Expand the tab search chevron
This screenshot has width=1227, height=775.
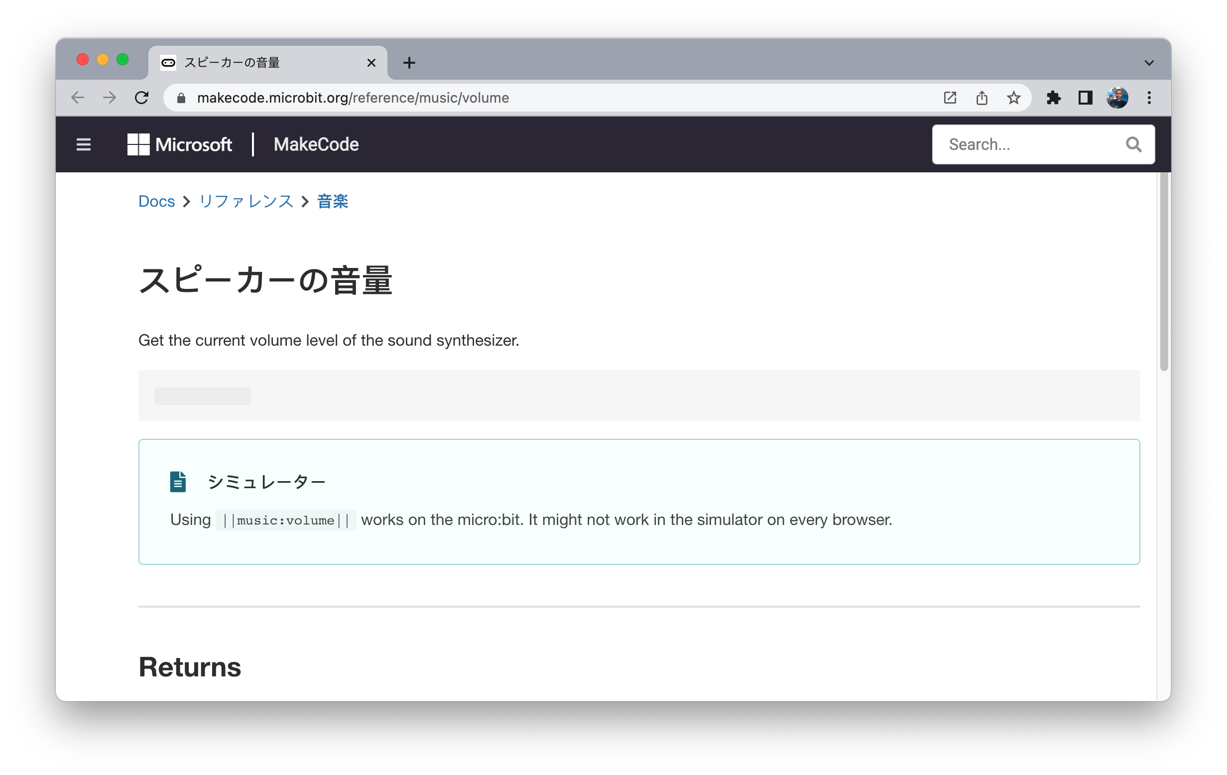click(x=1148, y=62)
